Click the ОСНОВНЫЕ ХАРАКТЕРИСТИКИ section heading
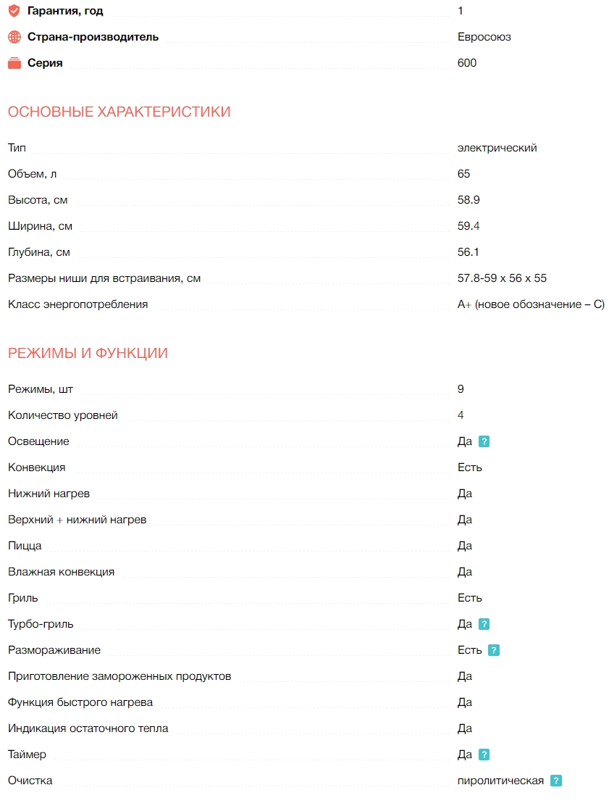The height and width of the screenshot is (806, 609). [x=119, y=112]
